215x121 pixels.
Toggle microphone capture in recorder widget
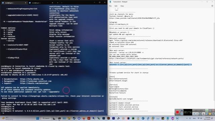[197, 114]
